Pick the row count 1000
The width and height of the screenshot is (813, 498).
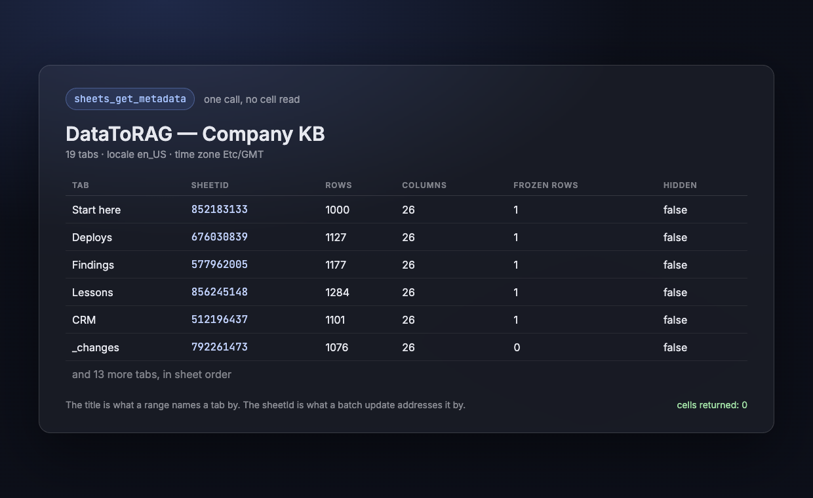[338, 210]
